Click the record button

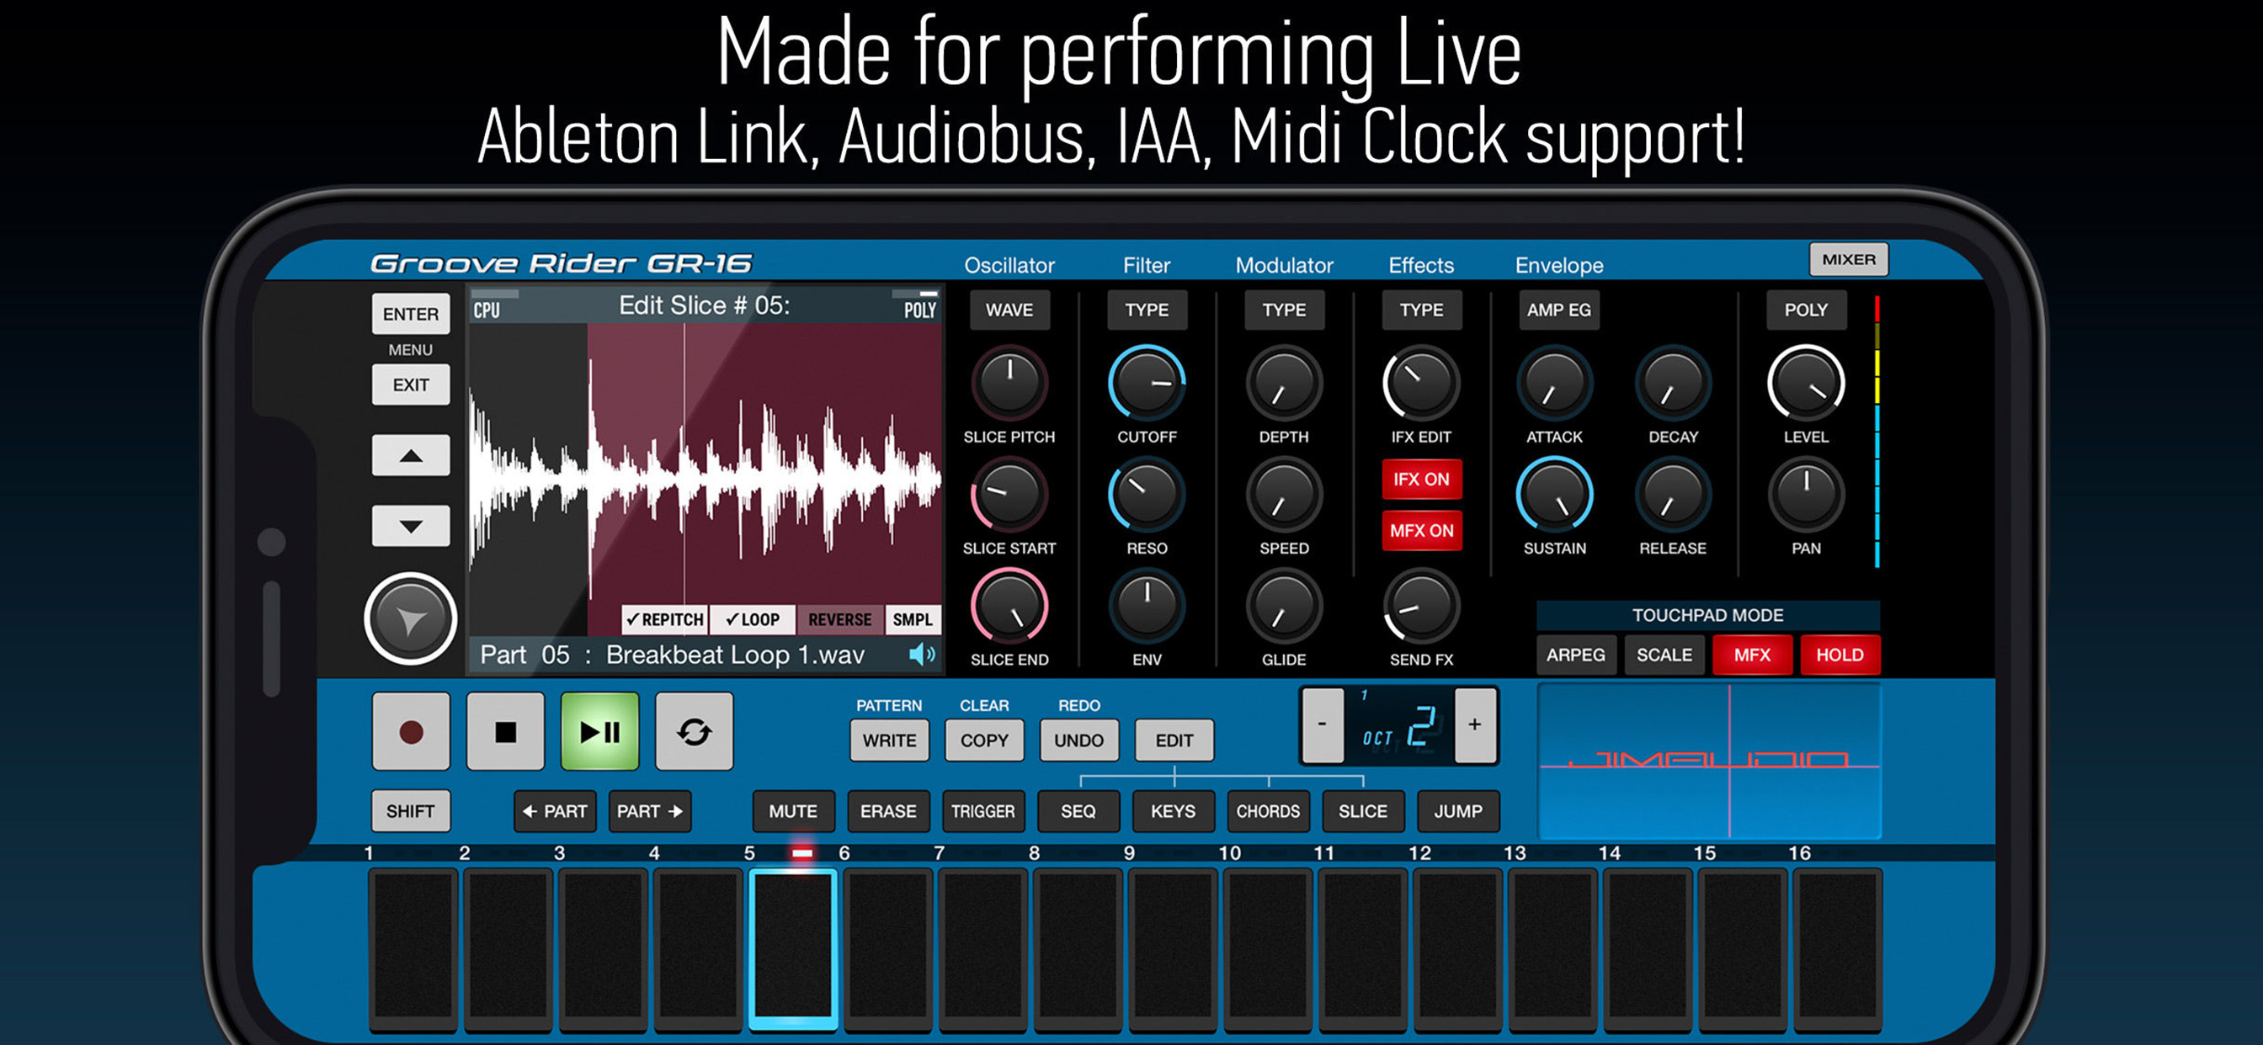pos(410,731)
